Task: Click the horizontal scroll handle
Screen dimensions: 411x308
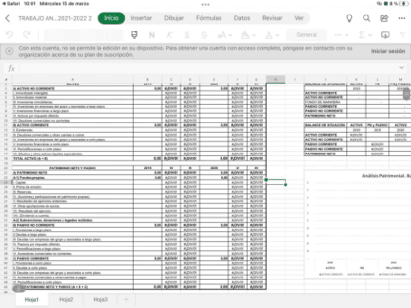Action: (x=19, y=288)
